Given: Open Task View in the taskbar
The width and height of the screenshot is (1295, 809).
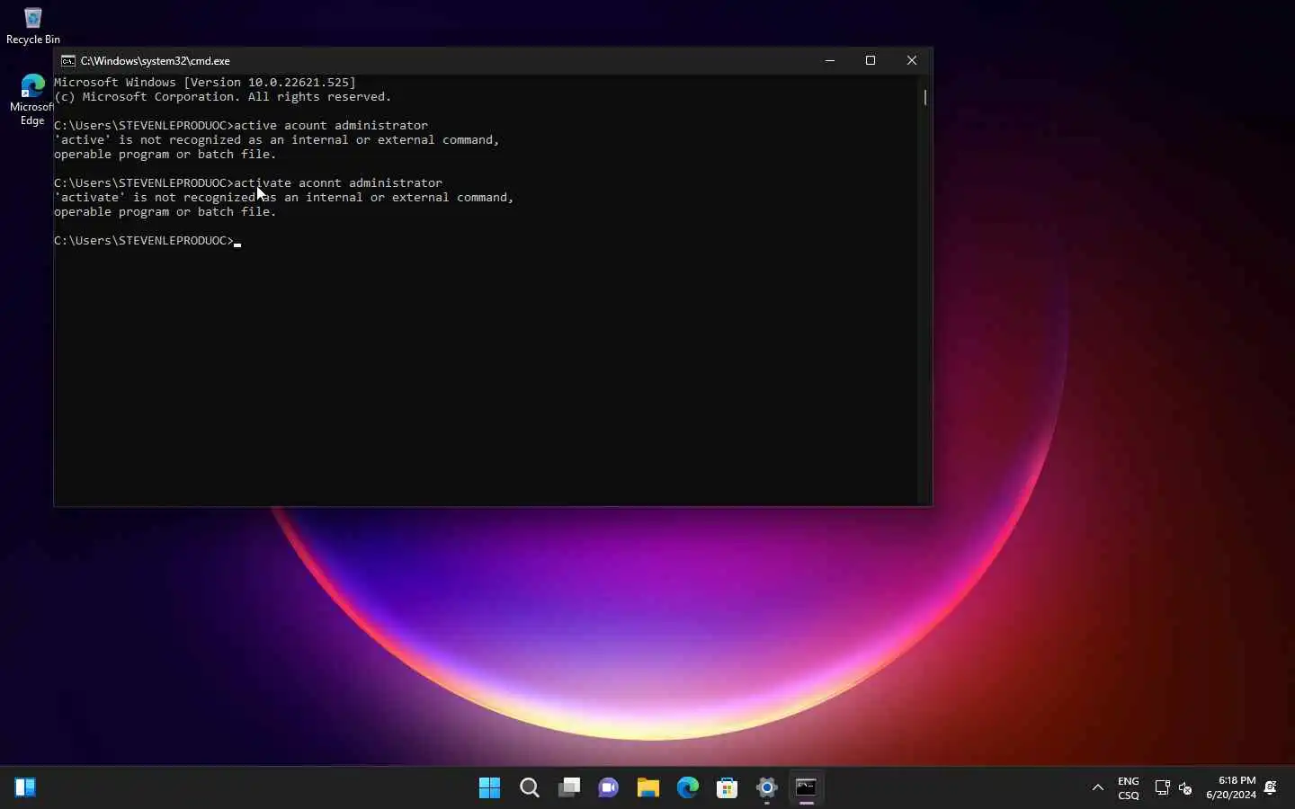Looking at the screenshot, I should (x=569, y=788).
